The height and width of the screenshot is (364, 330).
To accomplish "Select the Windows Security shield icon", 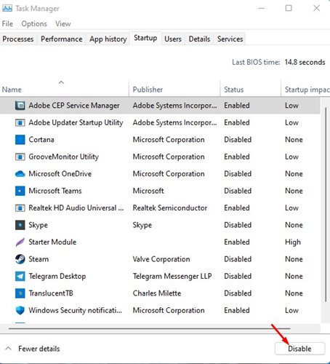I will [x=20, y=310].
